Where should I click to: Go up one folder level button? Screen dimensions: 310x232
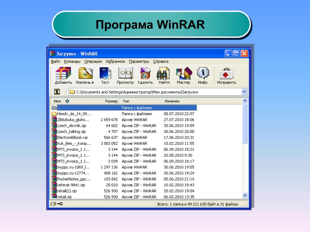(x=57, y=92)
